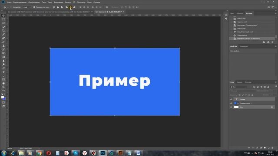Toggle Автовыбор checkbox in options bar
Viewport: 278px width, 156px height.
(12, 7)
